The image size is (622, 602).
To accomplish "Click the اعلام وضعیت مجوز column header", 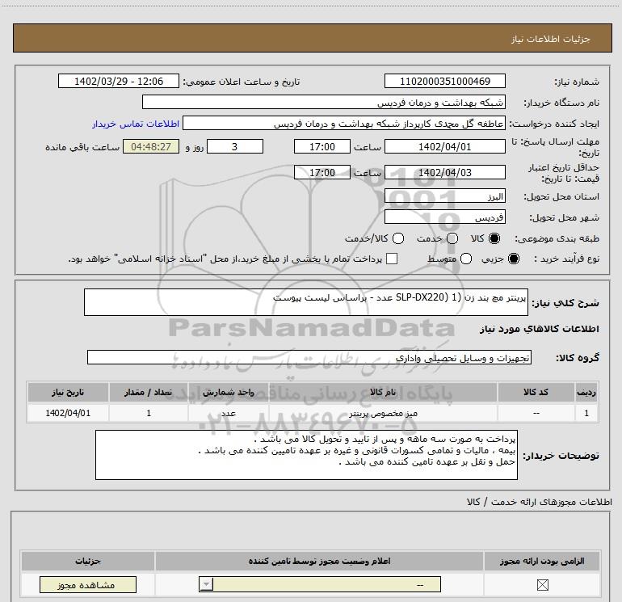I will [319, 561].
